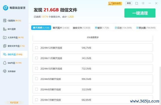
Task: Check the 2024年7月聊天视频 checkbox
Action: [36, 100]
